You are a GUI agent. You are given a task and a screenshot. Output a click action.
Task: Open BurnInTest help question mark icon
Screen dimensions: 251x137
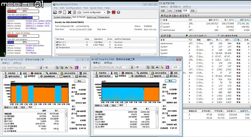pyautogui.click(x=119, y=12)
